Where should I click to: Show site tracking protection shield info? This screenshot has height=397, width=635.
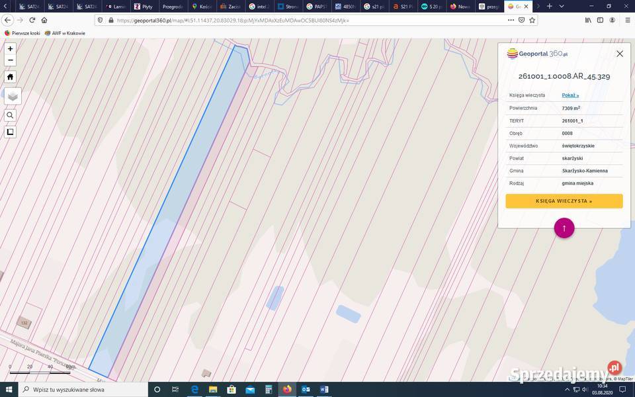[x=101, y=20]
